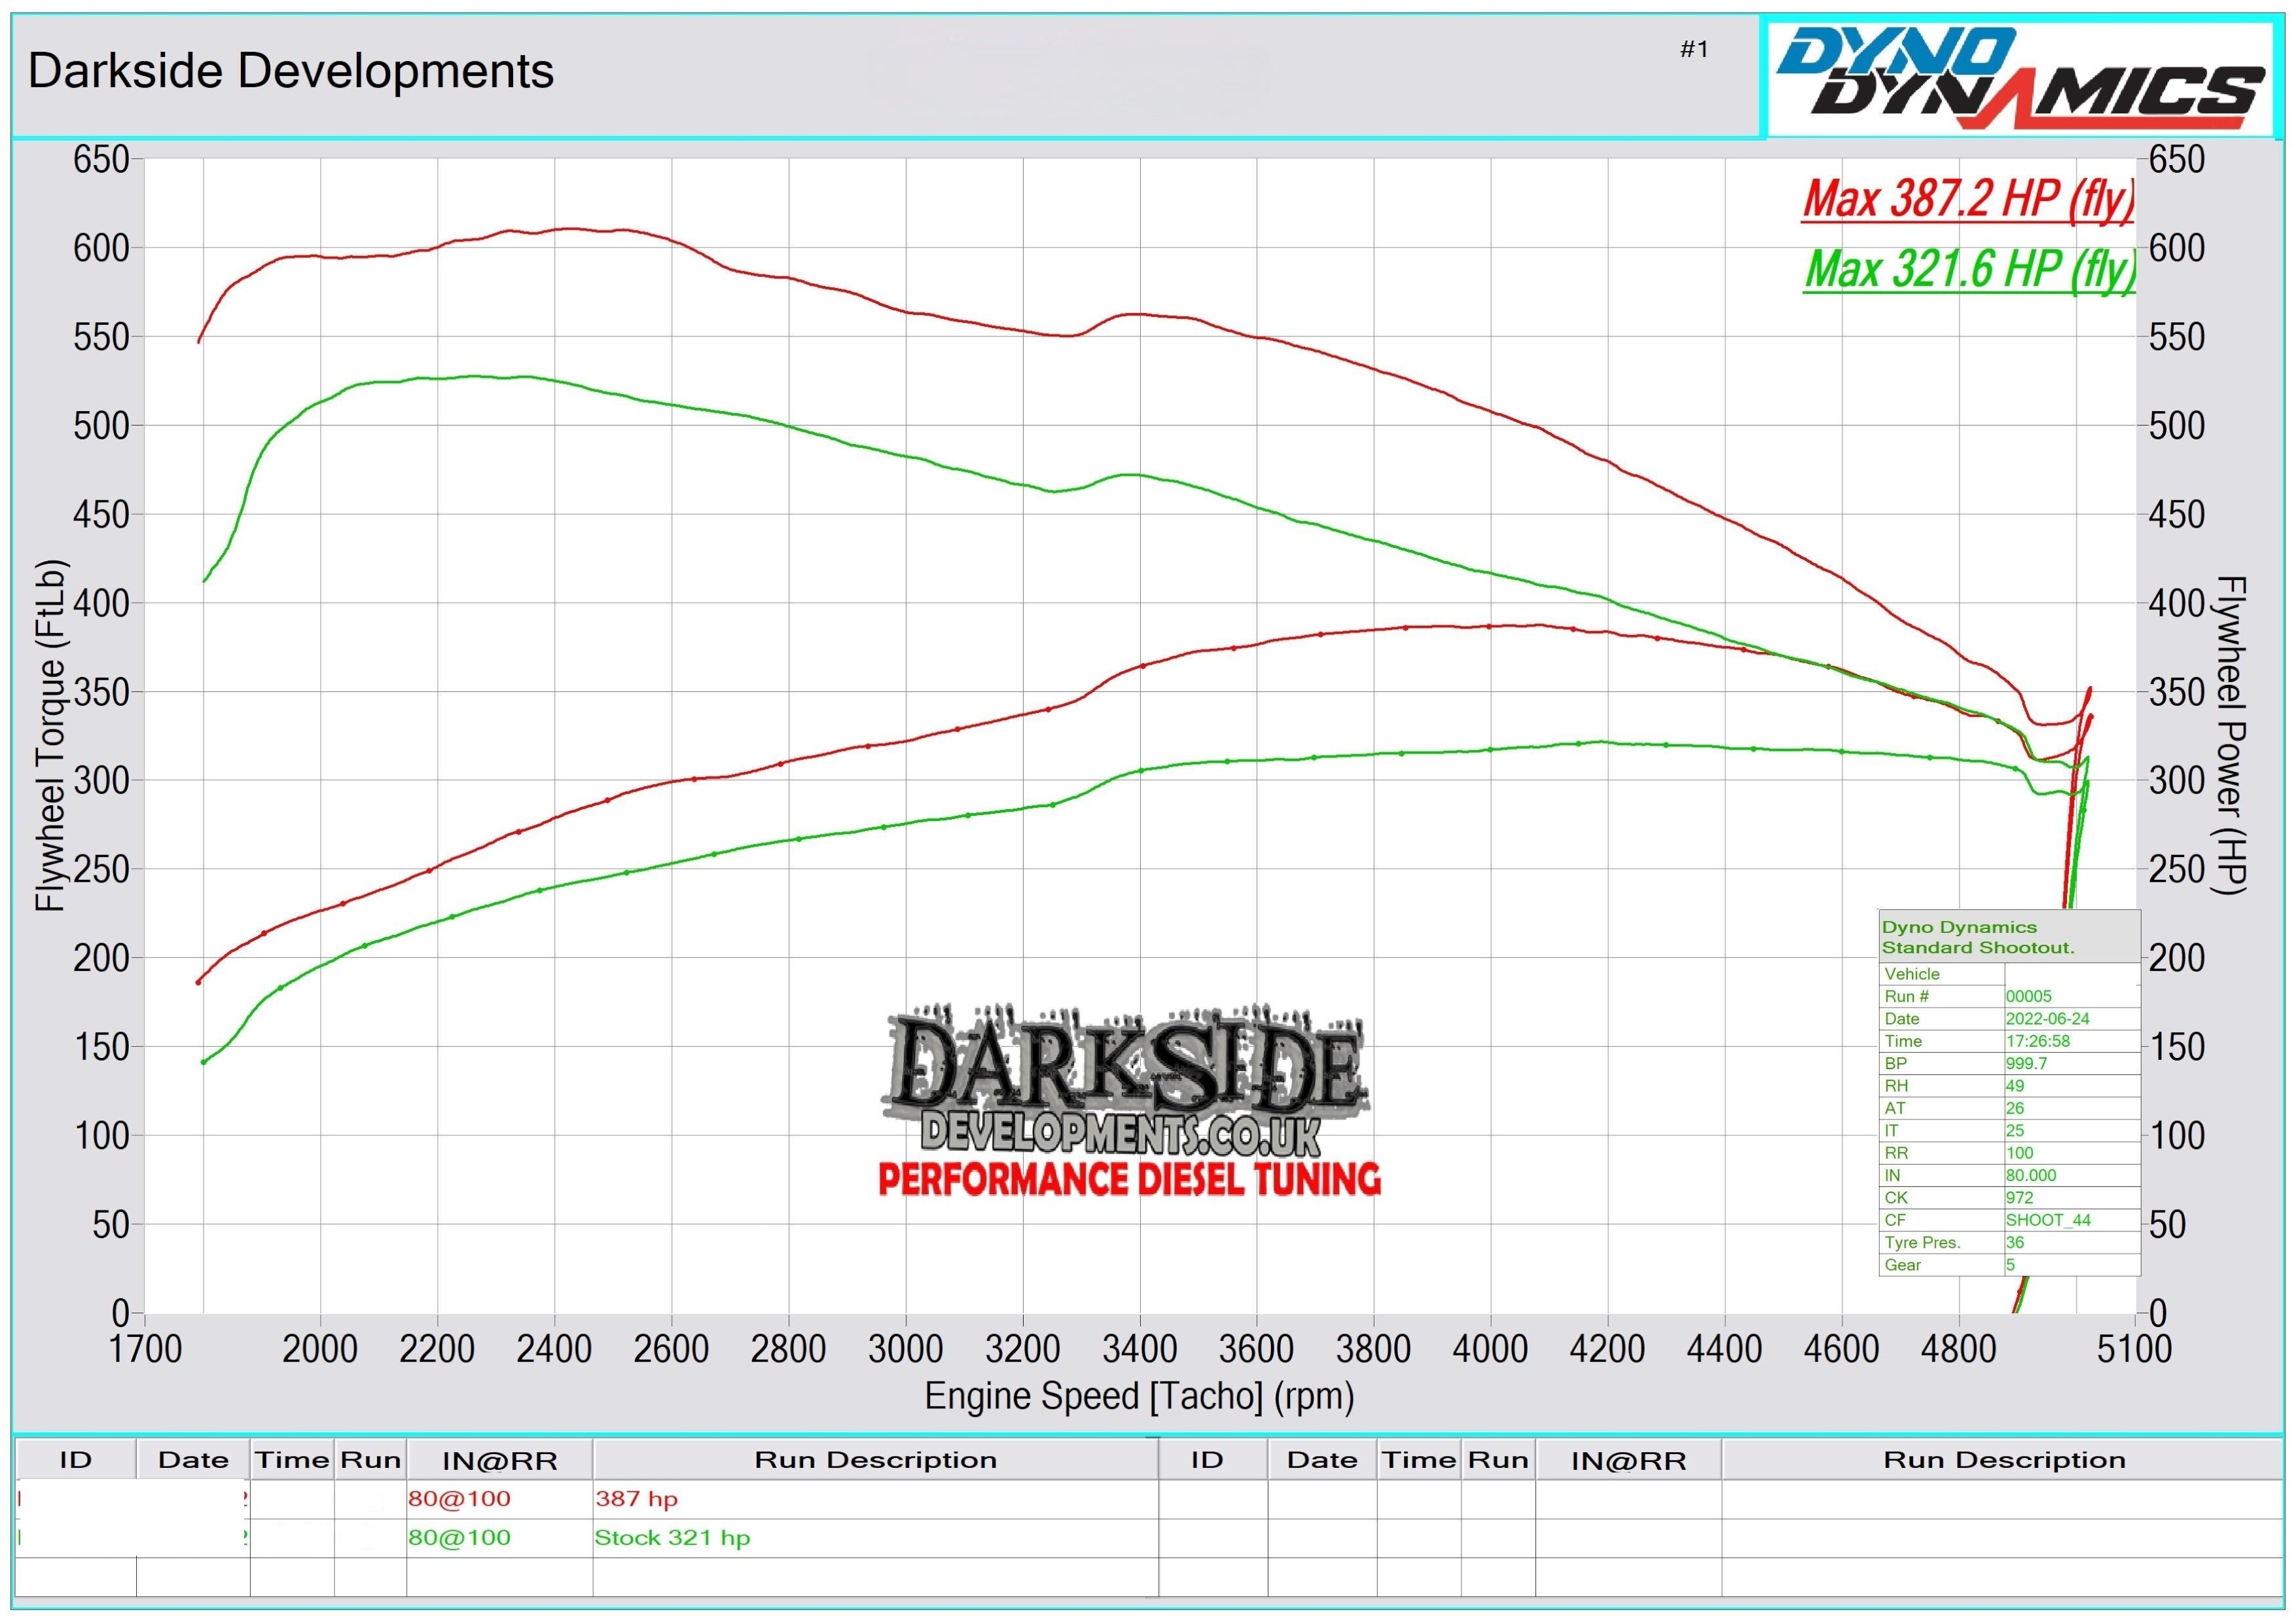The height and width of the screenshot is (1623, 2296).
Task: Click the '1700' rpm axis tick
Action: coord(145,1349)
